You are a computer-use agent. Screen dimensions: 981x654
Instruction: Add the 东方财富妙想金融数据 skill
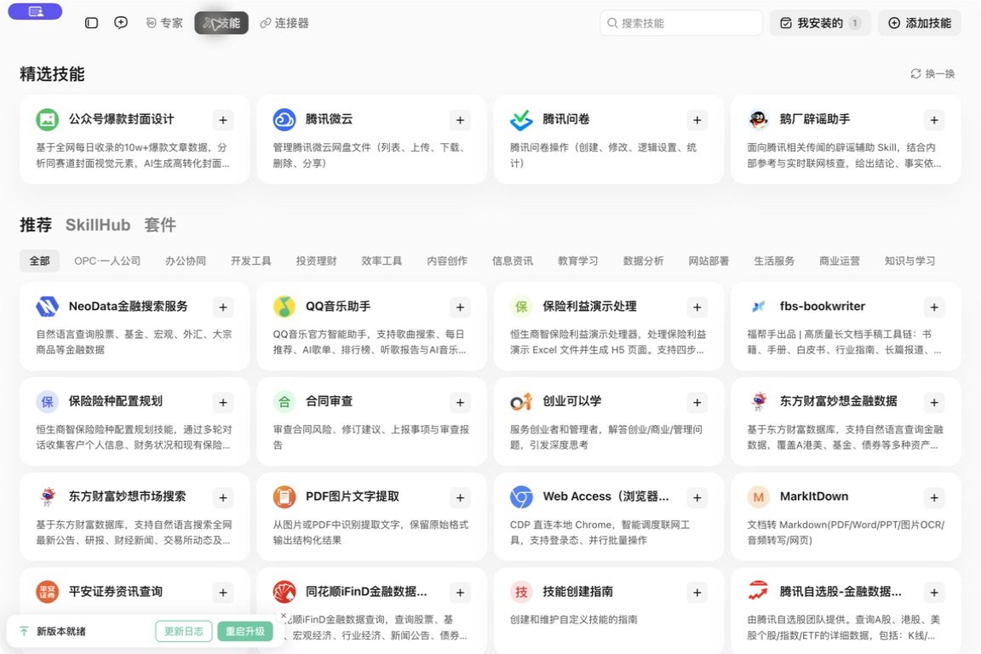(x=934, y=403)
